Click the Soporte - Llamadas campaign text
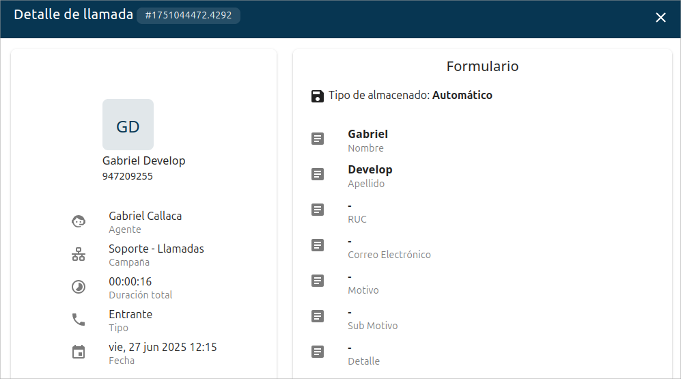This screenshot has width=681, height=379. (x=156, y=249)
